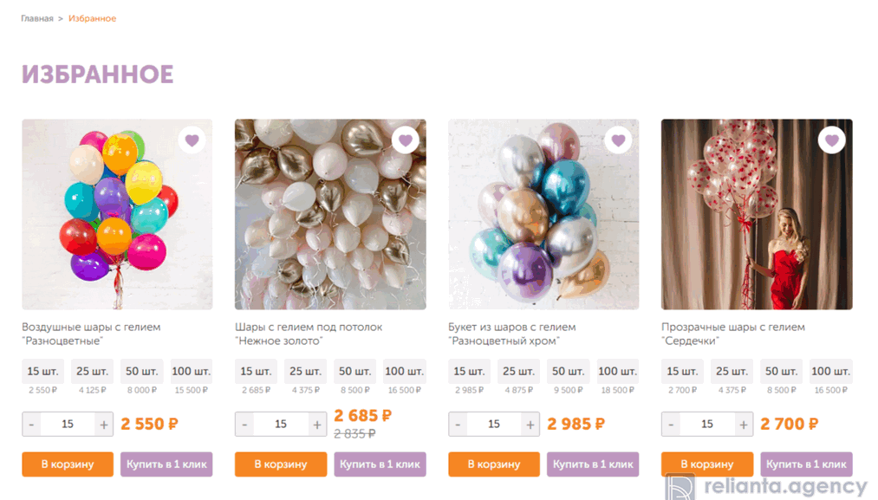Select 100 шт. option for 'Разноцветный хром'

(618, 371)
